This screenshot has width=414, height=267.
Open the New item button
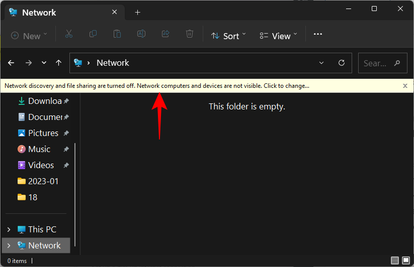29,36
